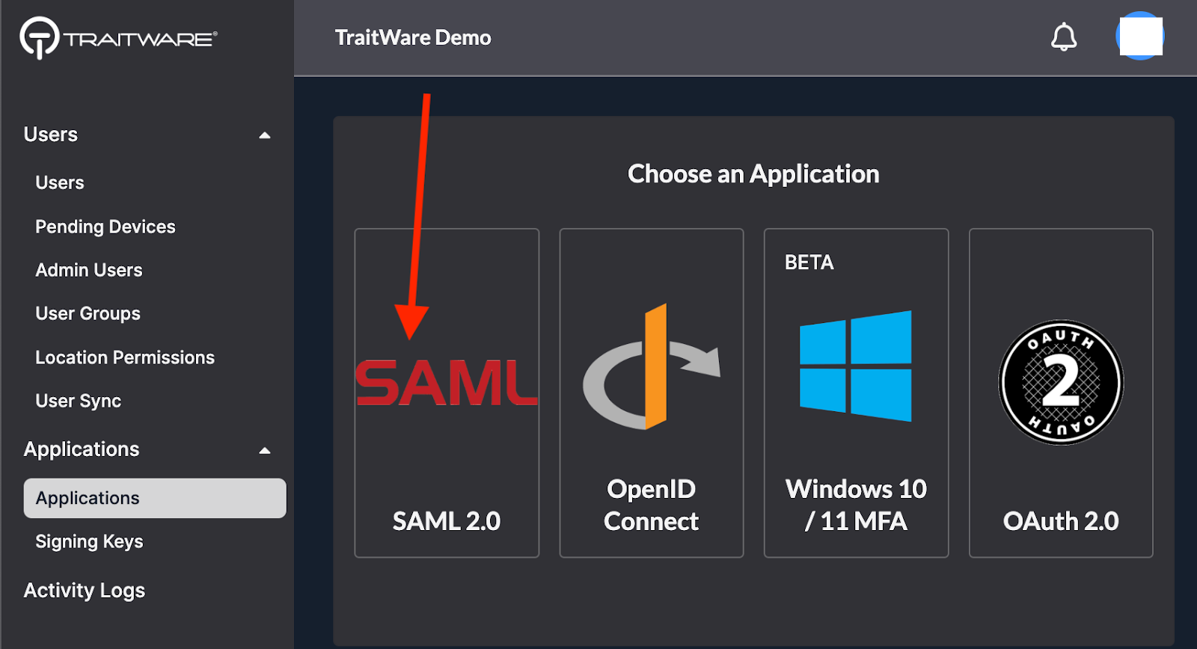Screen dimensions: 1197x649
Task: Go to the Users sub-item
Action: tap(60, 182)
